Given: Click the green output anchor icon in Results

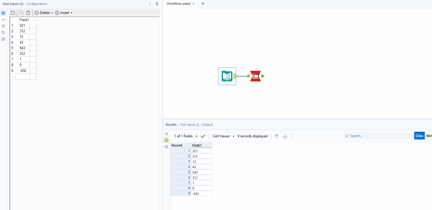Looking at the screenshot, I should (x=166, y=140).
